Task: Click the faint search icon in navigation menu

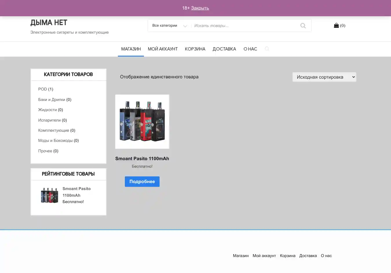Action: tap(267, 49)
